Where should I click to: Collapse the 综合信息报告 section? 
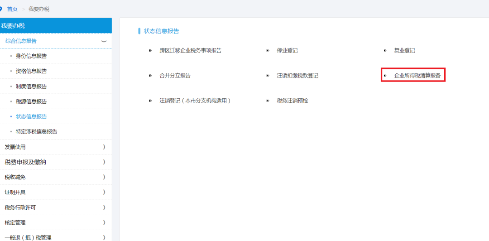[x=104, y=41]
